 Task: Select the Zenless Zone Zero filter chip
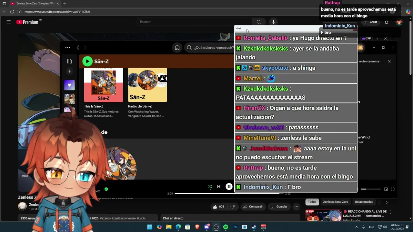[336, 202]
